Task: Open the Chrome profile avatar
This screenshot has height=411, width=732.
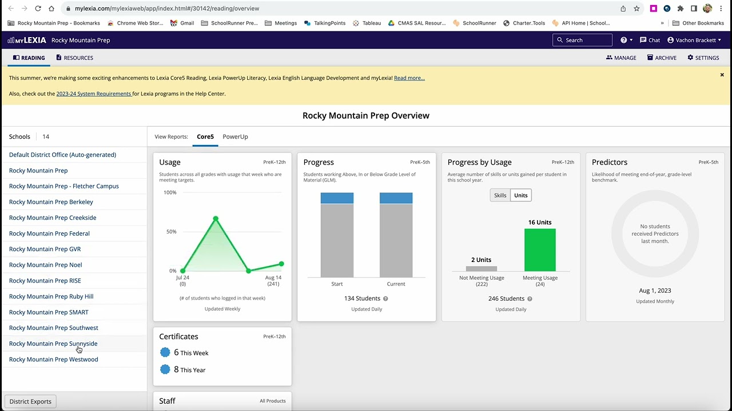Action: click(x=707, y=9)
